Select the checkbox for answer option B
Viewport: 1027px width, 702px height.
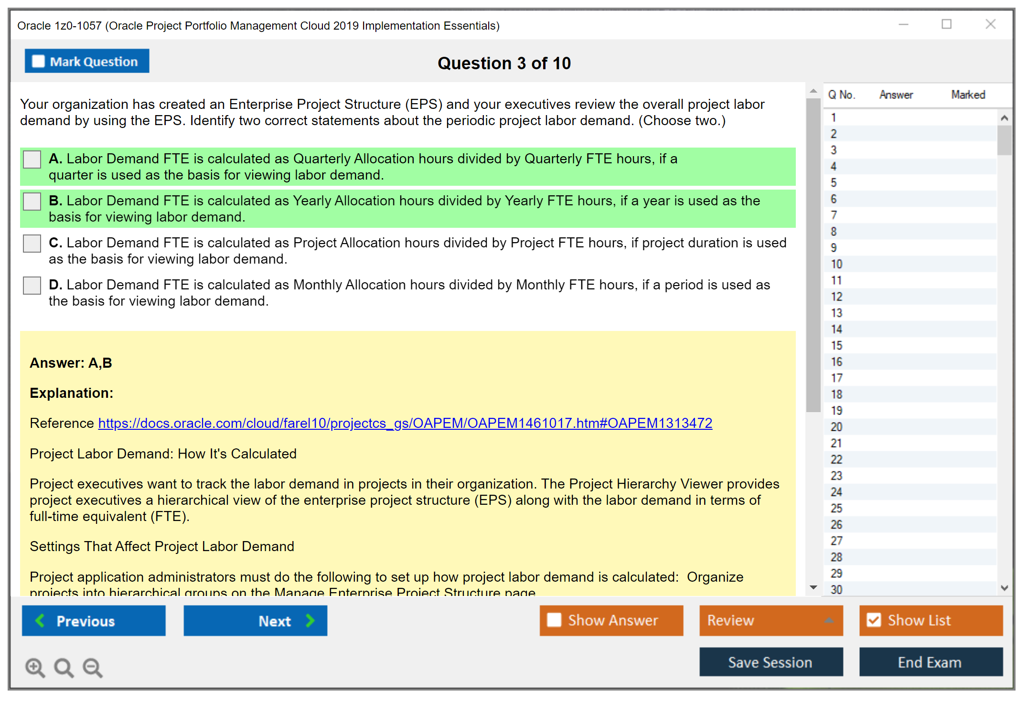coord(32,201)
